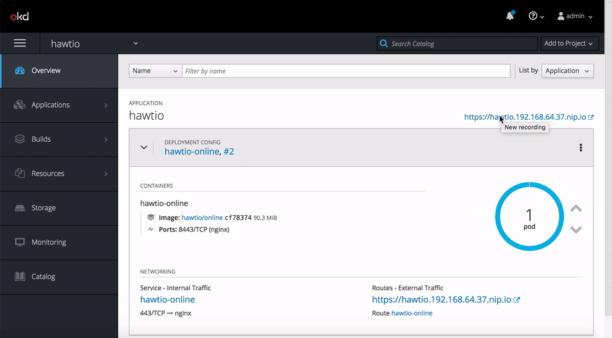Open the top hawtio.192.168.64.37.nip.io link
Screen dimensions: 612x338
coord(525,117)
